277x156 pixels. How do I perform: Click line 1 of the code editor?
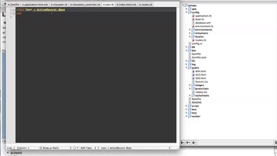96,10
